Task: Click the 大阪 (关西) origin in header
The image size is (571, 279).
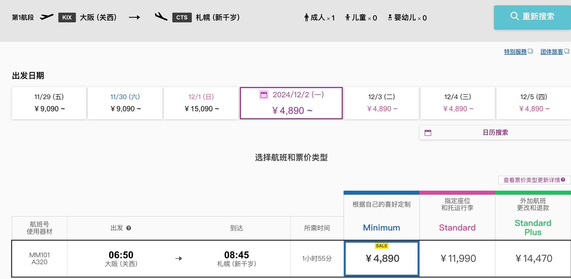Action: click(98, 18)
